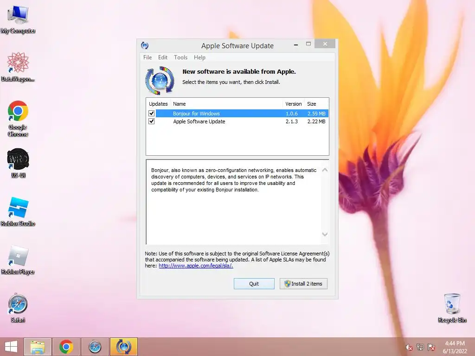Open File Explorer from taskbar
475x356 pixels.
coord(38,347)
